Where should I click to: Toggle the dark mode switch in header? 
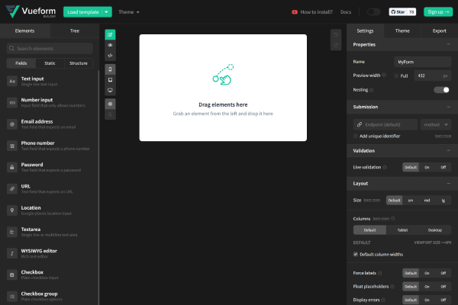click(373, 12)
